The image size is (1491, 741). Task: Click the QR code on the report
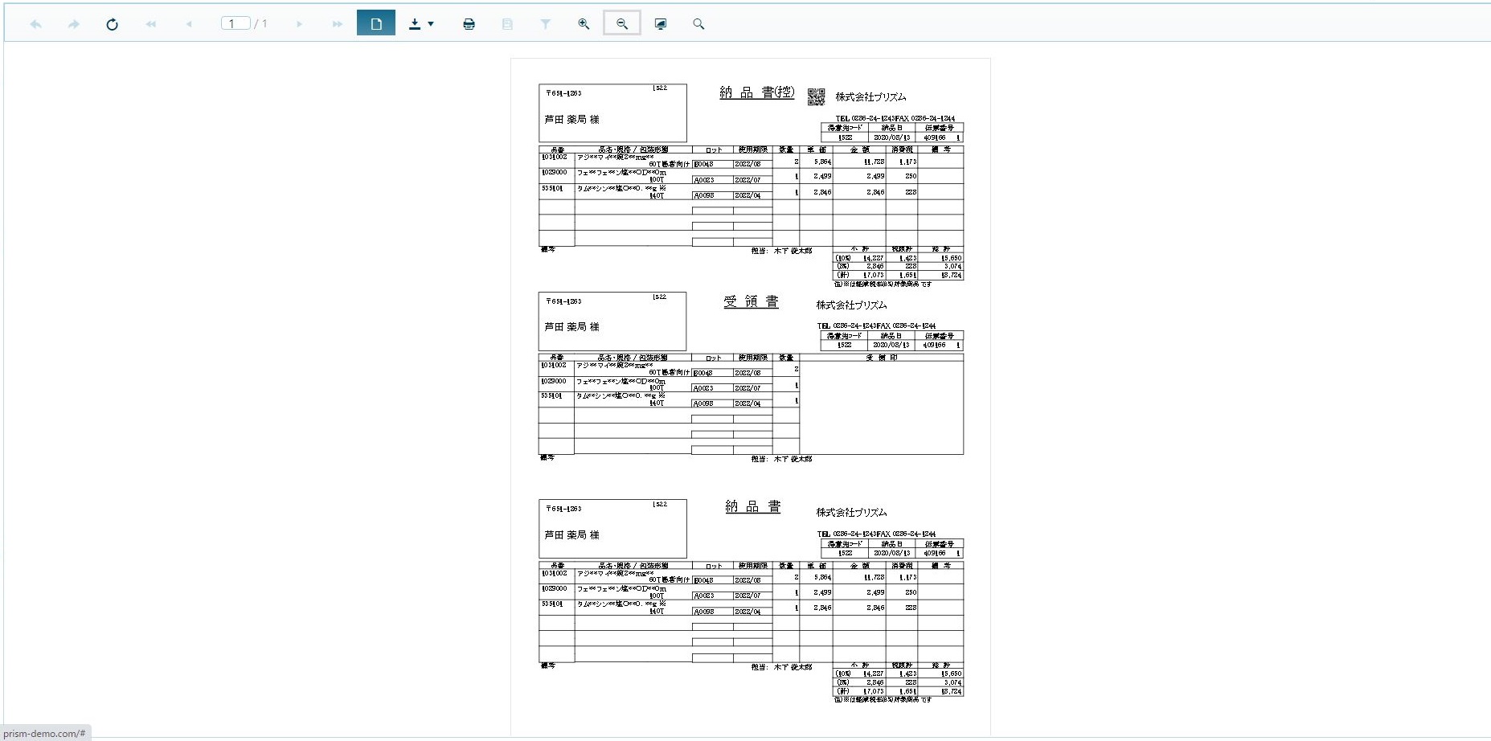[816, 96]
